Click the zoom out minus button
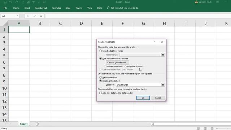Image resolution: width=231 pixels, height=130 pixels. click(217, 129)
